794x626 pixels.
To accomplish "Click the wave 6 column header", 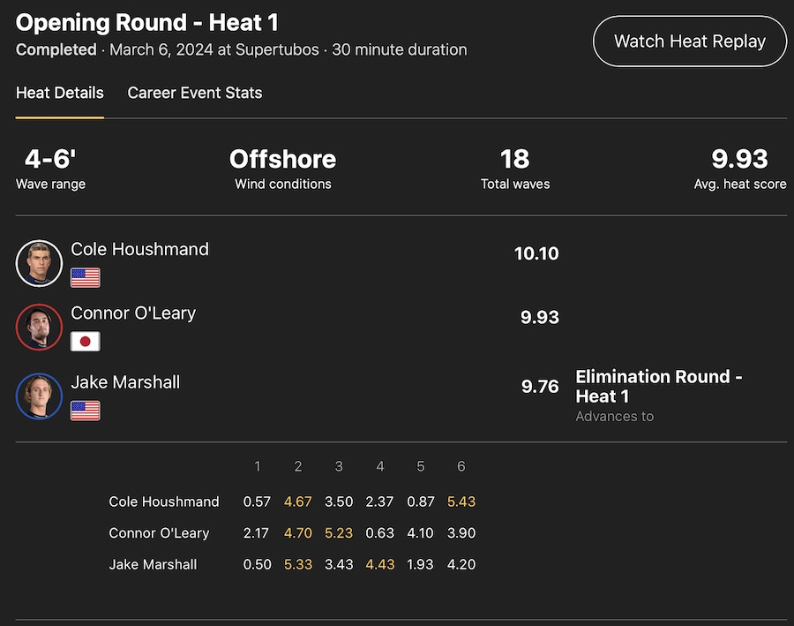I will pos(461,466).
